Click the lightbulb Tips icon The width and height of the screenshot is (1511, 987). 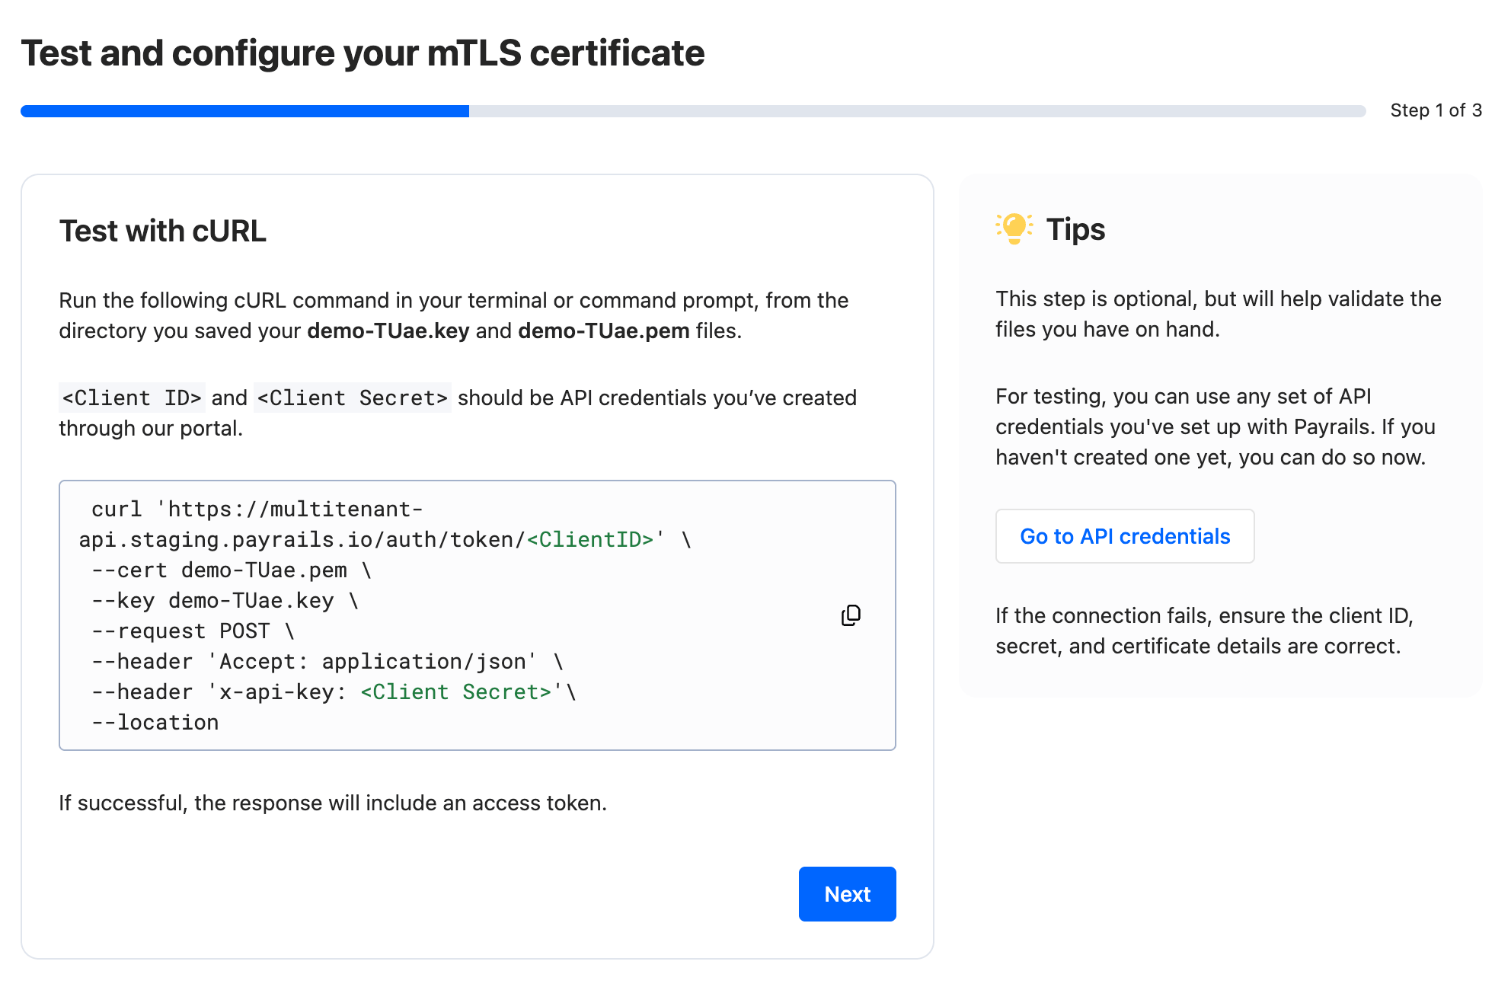(x=1014, y=228)
